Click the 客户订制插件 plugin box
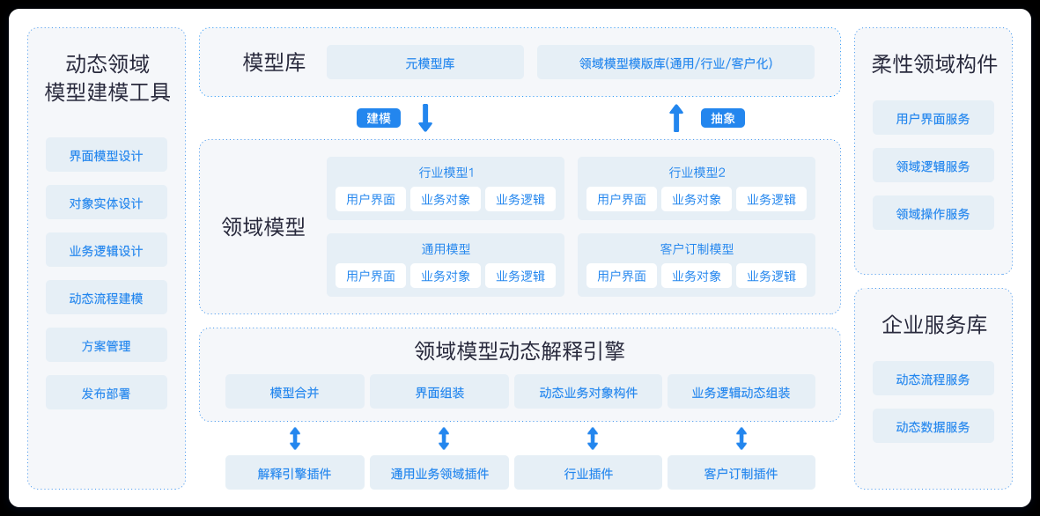Screen dimensions: 1040x516 (741, 473)
